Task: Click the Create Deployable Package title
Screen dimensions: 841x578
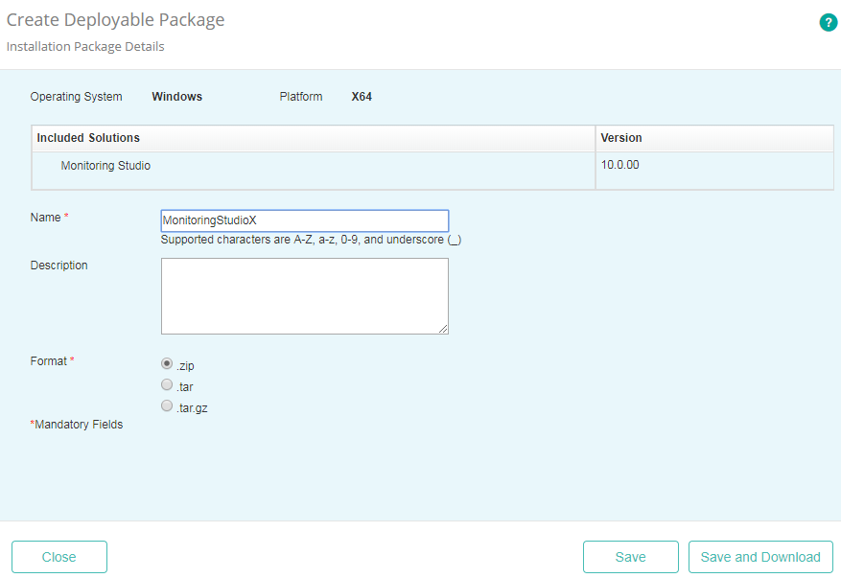Action: click(x=115, y=19)
